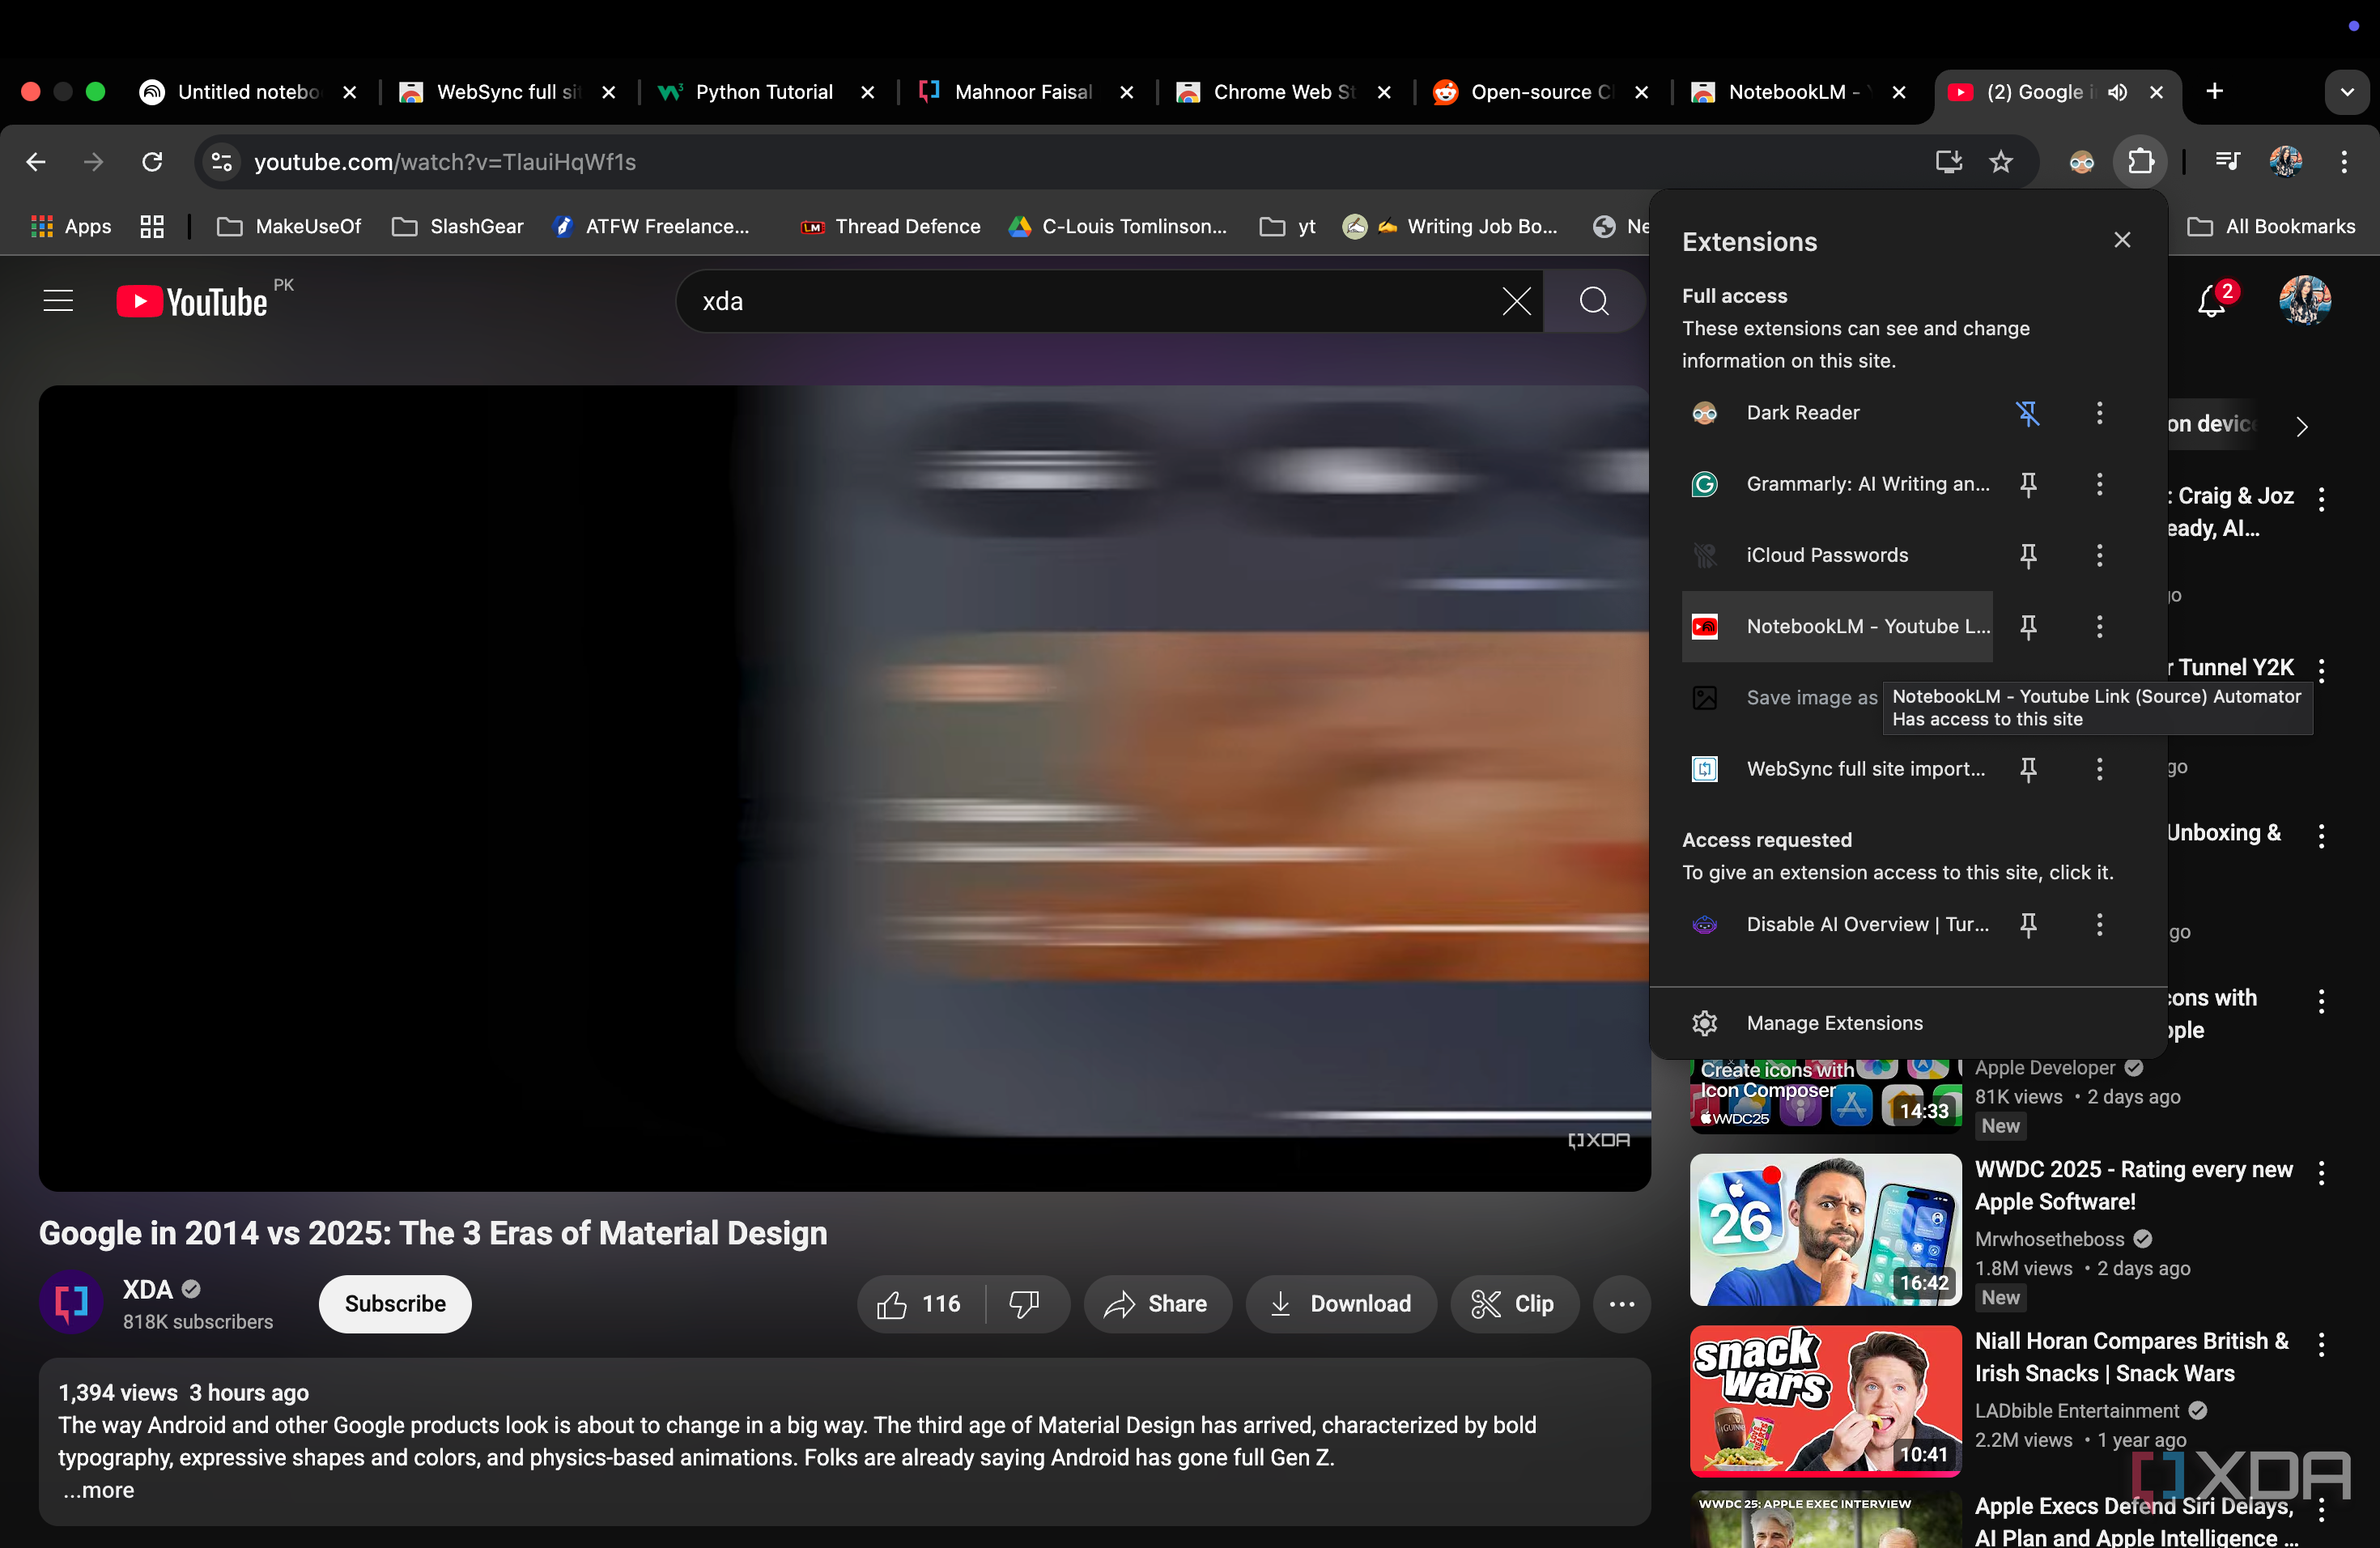Pin Grammarly extension to toolbar
The width and height of the screenshot is (2380, 1548).
coord(2028,484)
